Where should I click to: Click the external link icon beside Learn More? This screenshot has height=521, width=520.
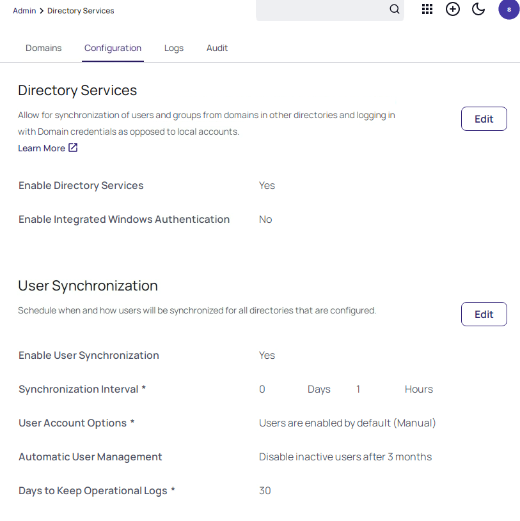[73, 148]
